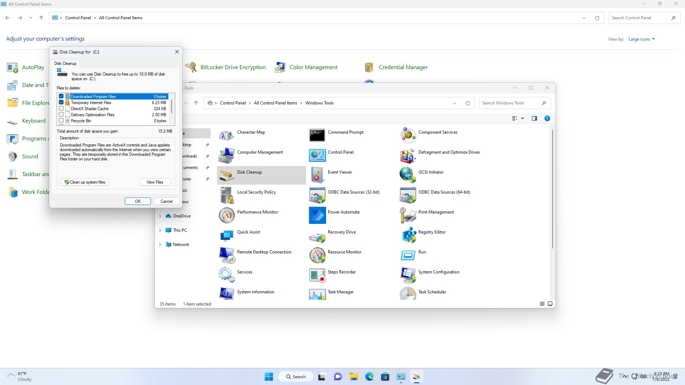Open Performance Monitor icon

tap(227, 215)
